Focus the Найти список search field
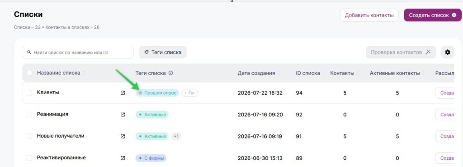The image size is (463, 167). tap(78, 52)
